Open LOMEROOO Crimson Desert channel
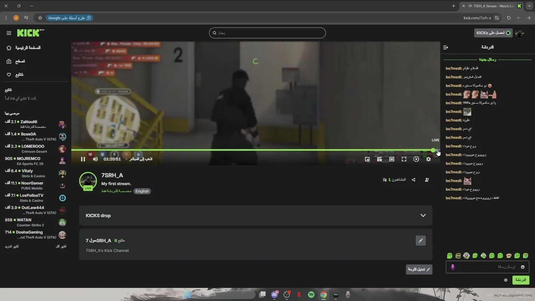Image resolution: width=535 pixels, height=301 pixels. click(x=36, y=149)
